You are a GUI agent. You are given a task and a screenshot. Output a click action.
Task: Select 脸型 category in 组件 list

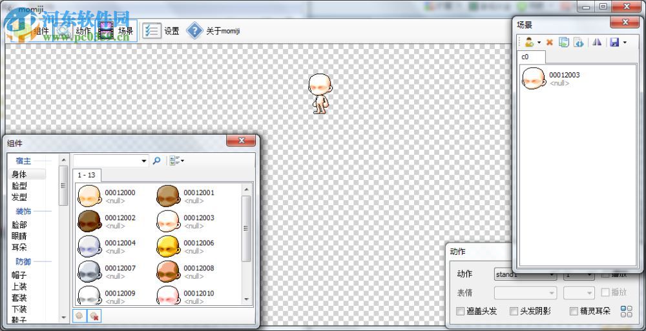(x=19, y=186)
